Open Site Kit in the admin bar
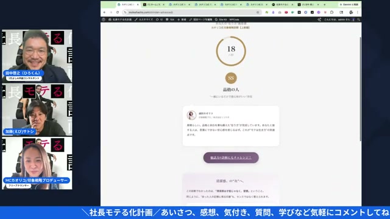Image resolution: width=390 pixels, height=219 pixels. (221, 19)
